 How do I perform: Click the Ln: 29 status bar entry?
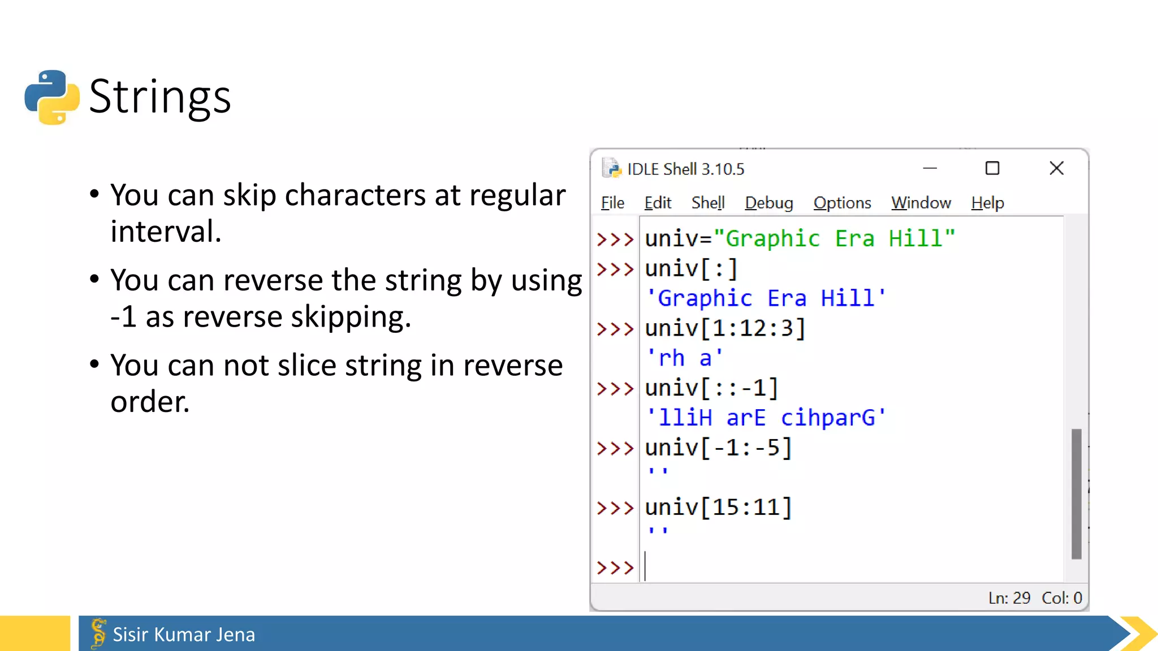[1009, 598]
